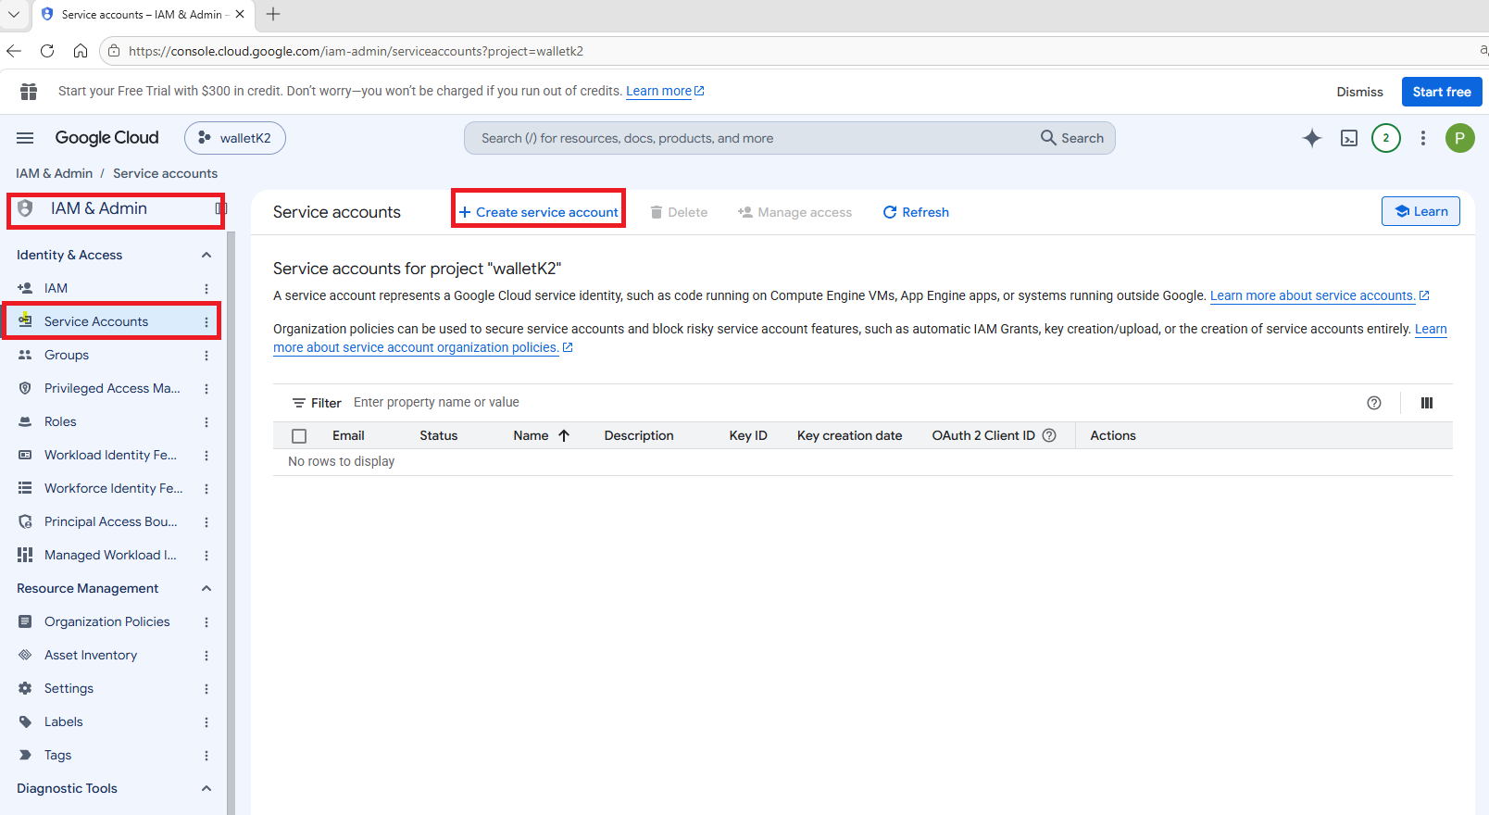The image size is (1489, 815).
Task: Collapse the Diagnostic Tools section
Action: point(206,788)
